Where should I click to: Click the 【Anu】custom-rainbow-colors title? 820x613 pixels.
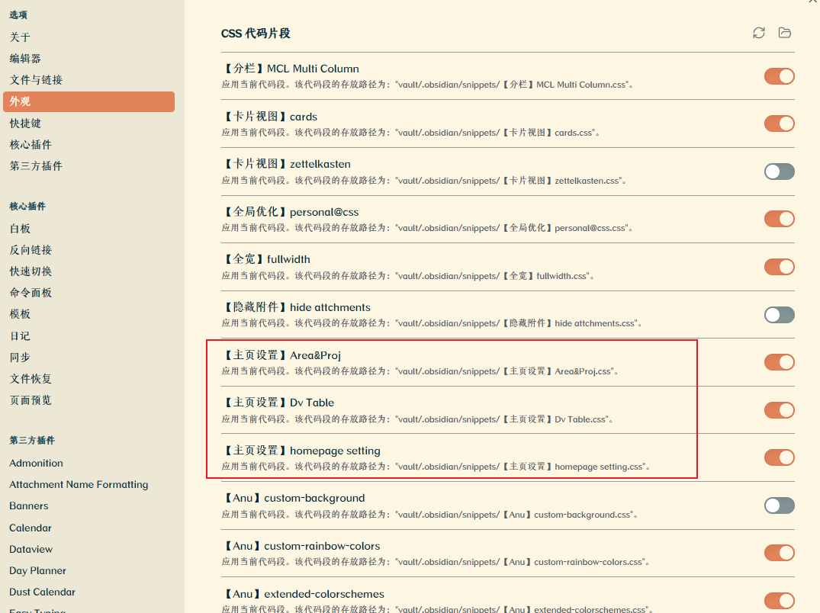click(301, 546)
